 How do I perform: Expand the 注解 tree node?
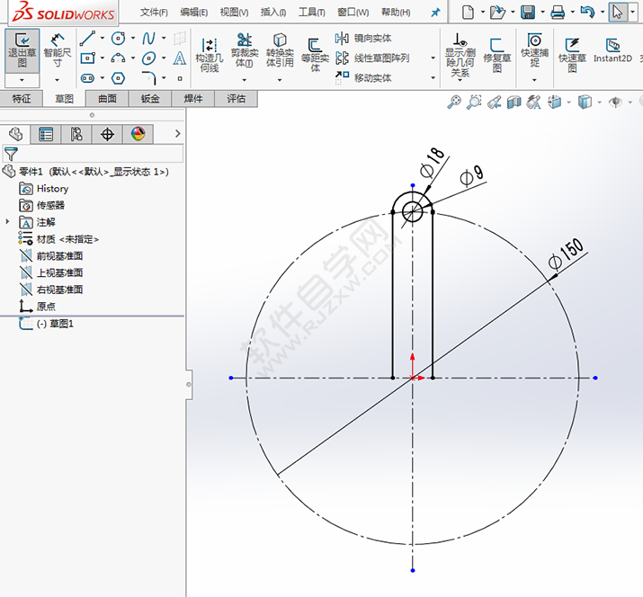7,222
